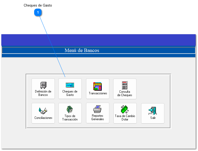The image size is (198, 151).
Task: Launch 'Reportes Generales' via its text label
Action: coord(98,118)
